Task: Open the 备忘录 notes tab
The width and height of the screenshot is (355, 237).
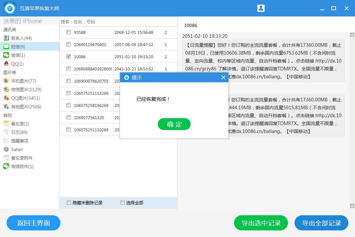Action: (x=18, y=123)
